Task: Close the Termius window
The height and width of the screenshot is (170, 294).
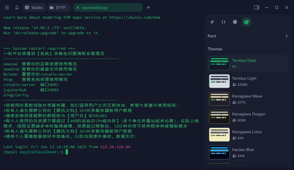Action: tap(287, 7)
